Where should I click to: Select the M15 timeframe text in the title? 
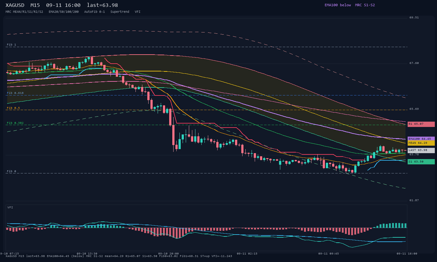35,5
